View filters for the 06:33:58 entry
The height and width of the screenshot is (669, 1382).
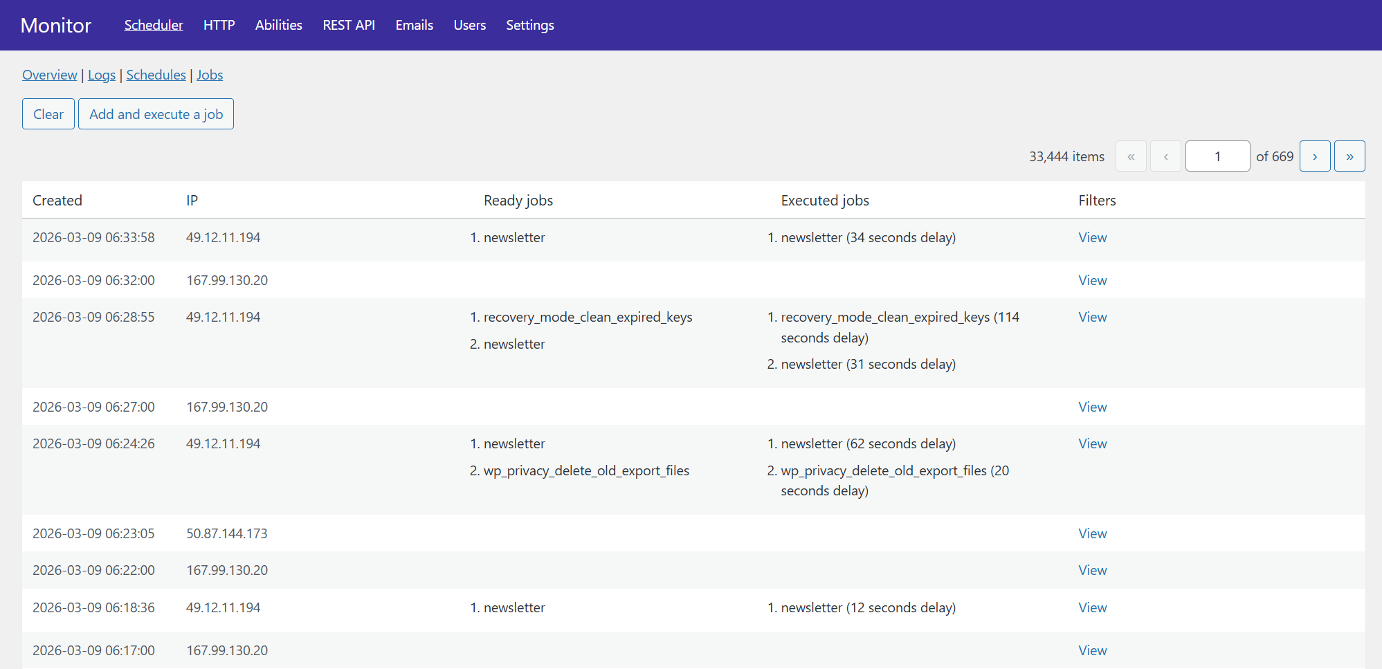[x=1092, y=237]
